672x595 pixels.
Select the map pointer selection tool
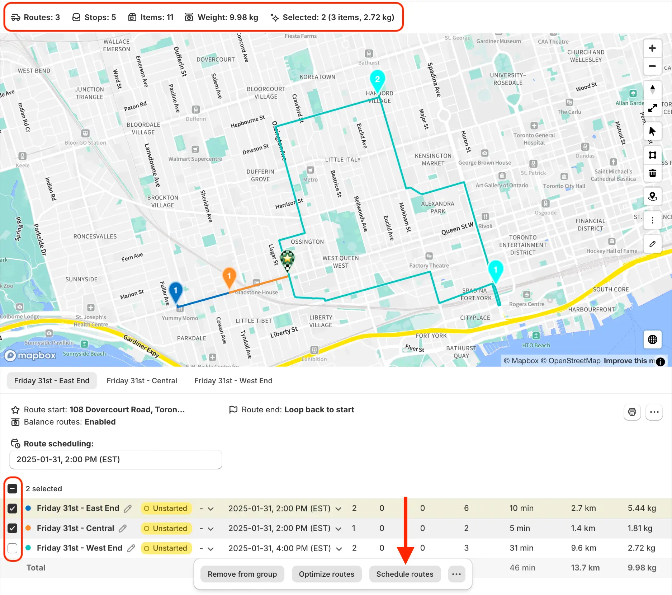pyautogui.click(x=652, y=131)
